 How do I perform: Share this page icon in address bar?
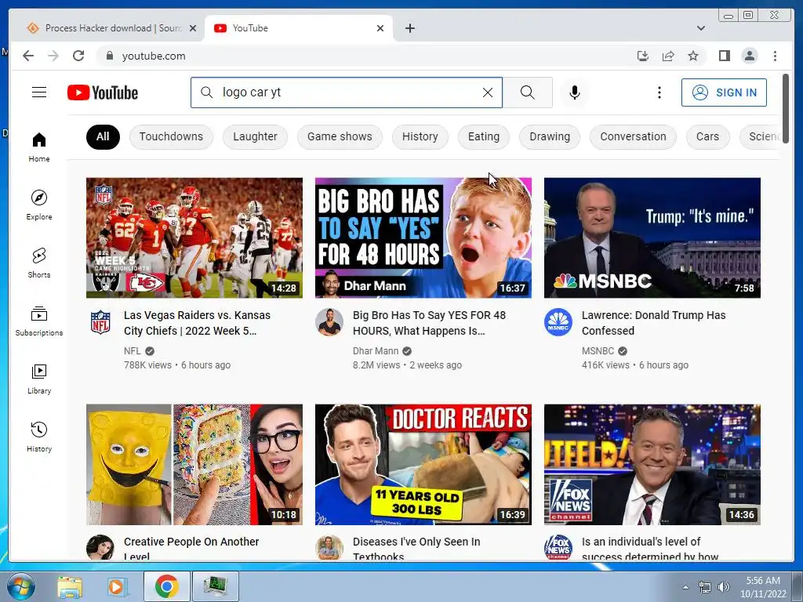pos(668,56)
